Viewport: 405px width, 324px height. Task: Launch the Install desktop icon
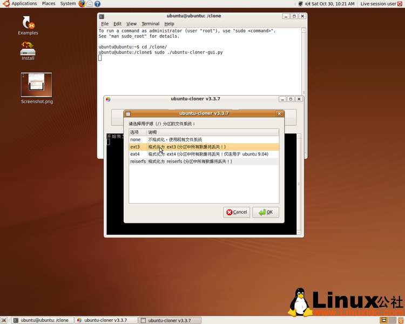[28, 51]
